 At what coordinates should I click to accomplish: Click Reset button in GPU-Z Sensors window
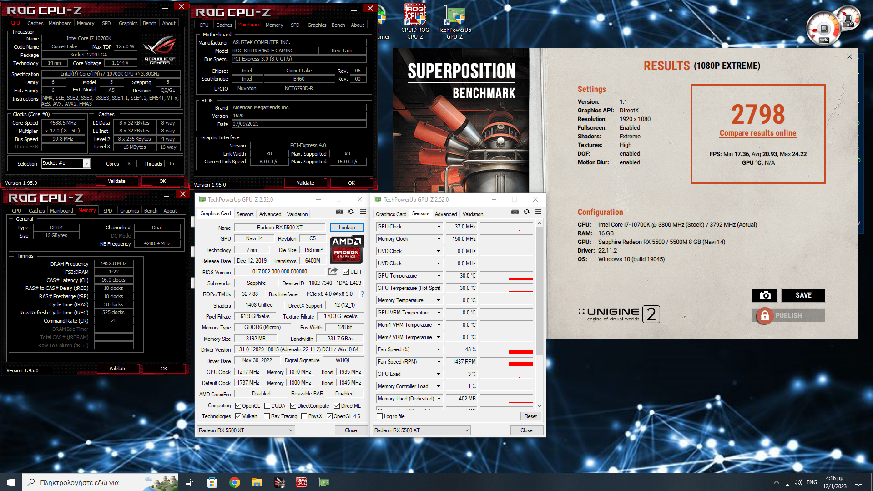tap(530, 416)
